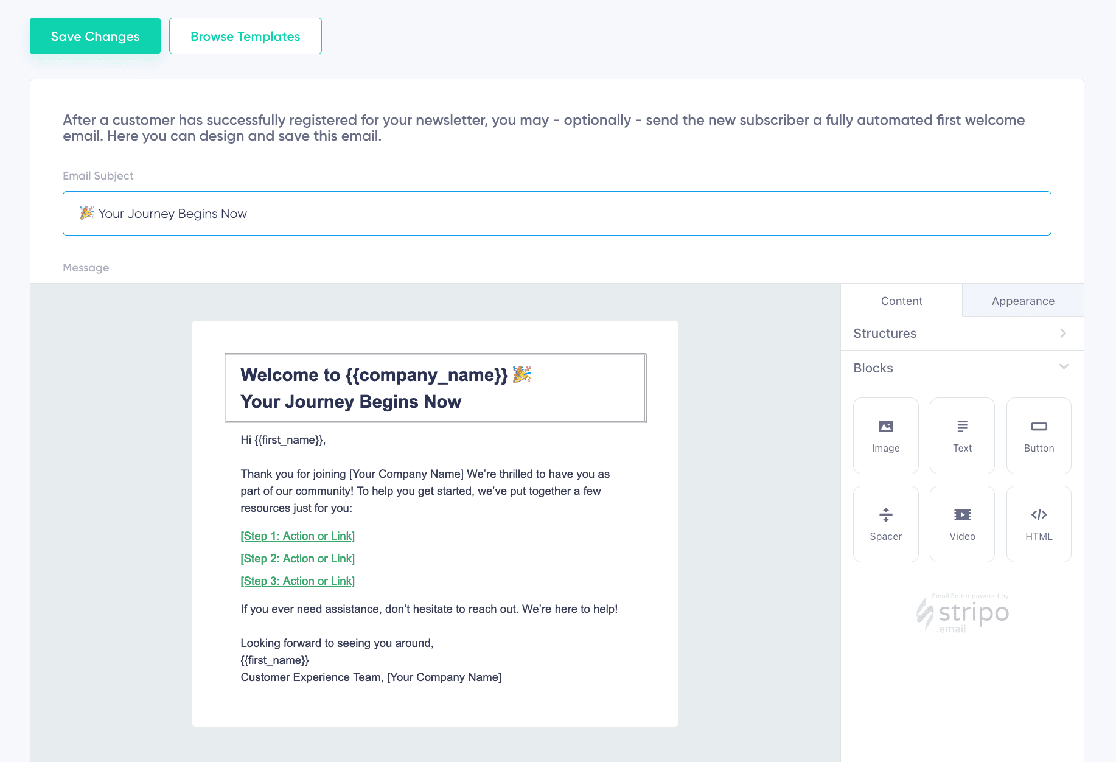
Task: Click the Step 3 Action or Link
Action: point(298,581)
